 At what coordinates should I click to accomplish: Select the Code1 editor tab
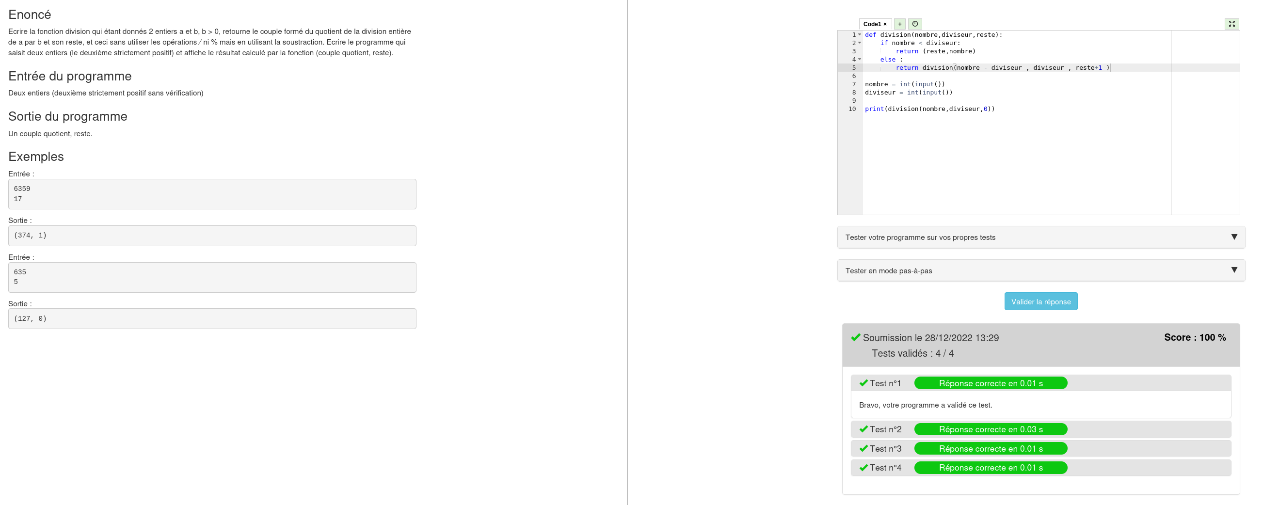pyautogui.click(x=875, y=25)
